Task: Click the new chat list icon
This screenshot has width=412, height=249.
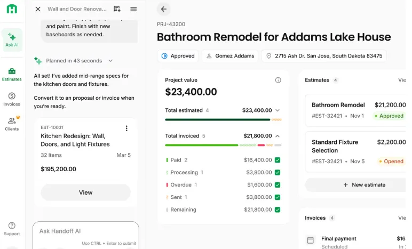Action: coord(117,9)
